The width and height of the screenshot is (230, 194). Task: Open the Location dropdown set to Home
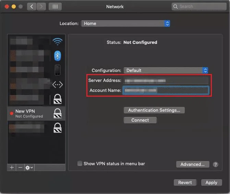[x=125, y=23]
